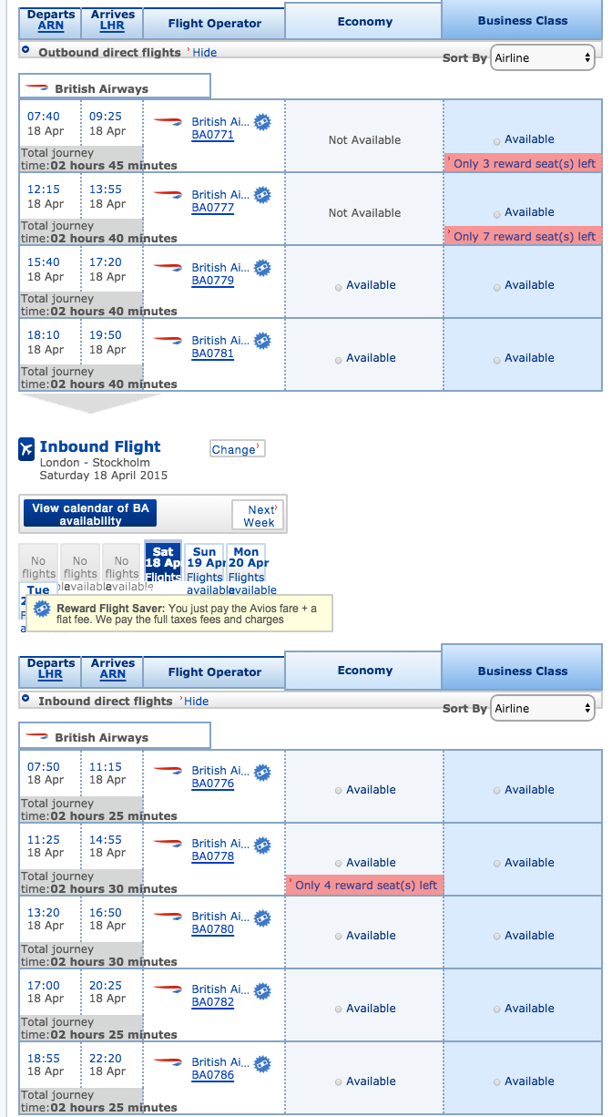Click the airplane icon beside Inbound Flight
The image size is (612, 1117).
pyautogui.click(x=26, y=448)
